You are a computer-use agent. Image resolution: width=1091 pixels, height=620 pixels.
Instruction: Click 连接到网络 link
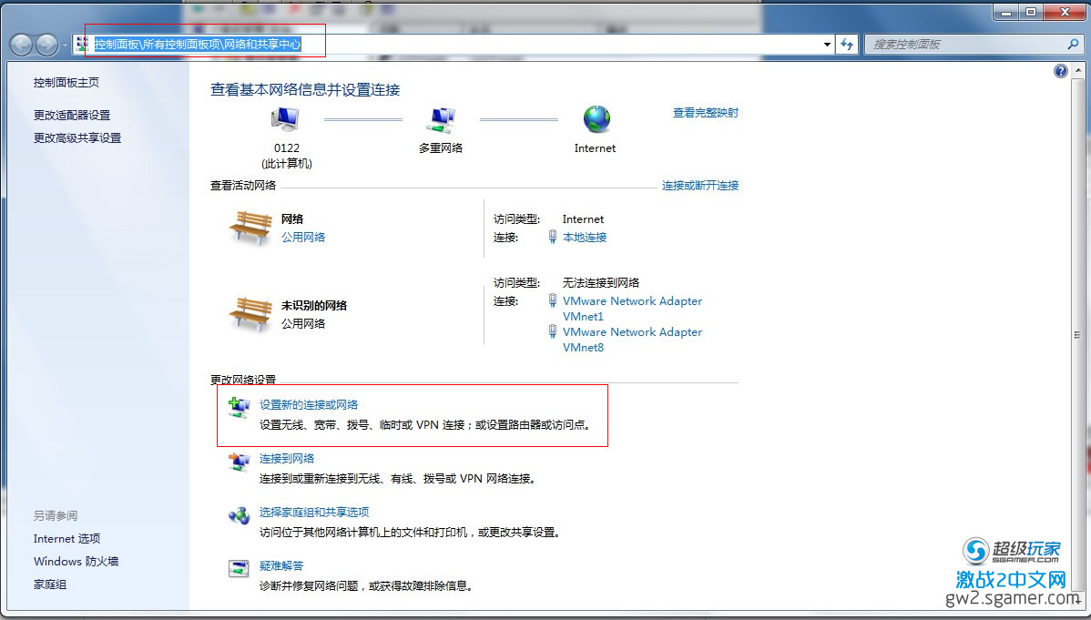(x=287, y=459)
